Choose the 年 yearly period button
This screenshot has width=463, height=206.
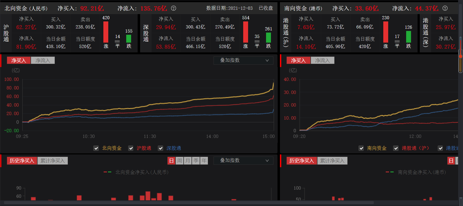[204, 161]
